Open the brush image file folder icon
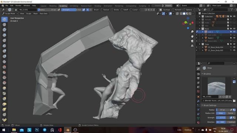Screen dimensions: 237x133 (234, 100)
